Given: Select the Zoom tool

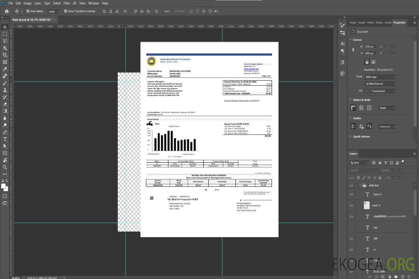Looking at the screenshot, I should tap(5, 167).
